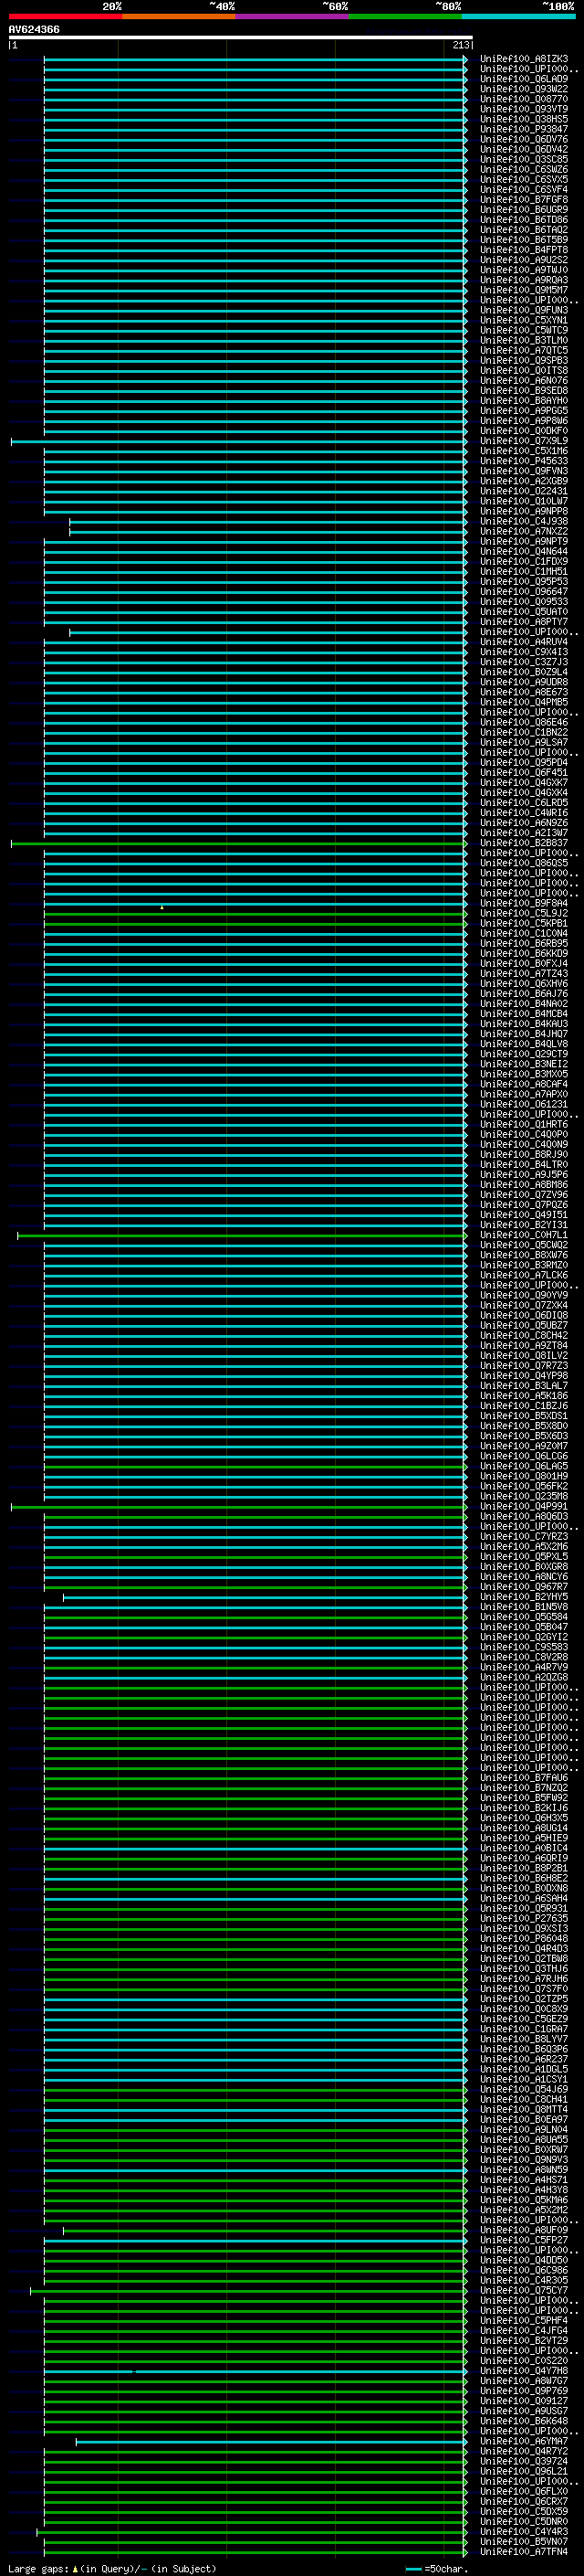
Task: Select hit label UniRef100_A6YMA7
Action: (524, 2441)
